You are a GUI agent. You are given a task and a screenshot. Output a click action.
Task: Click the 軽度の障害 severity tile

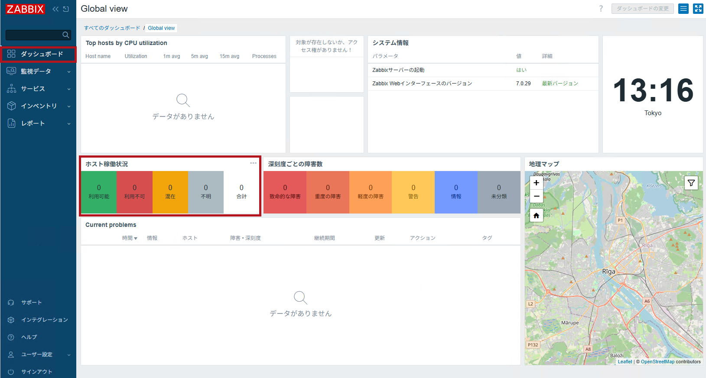pyautogui.click(x=371, y=192)
